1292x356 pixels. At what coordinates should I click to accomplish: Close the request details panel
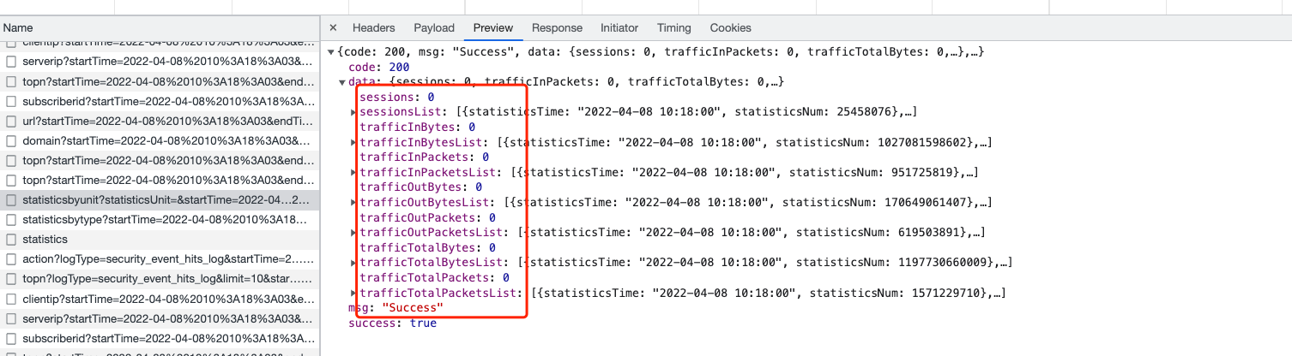pyautogui.click(x=333, y=28)
